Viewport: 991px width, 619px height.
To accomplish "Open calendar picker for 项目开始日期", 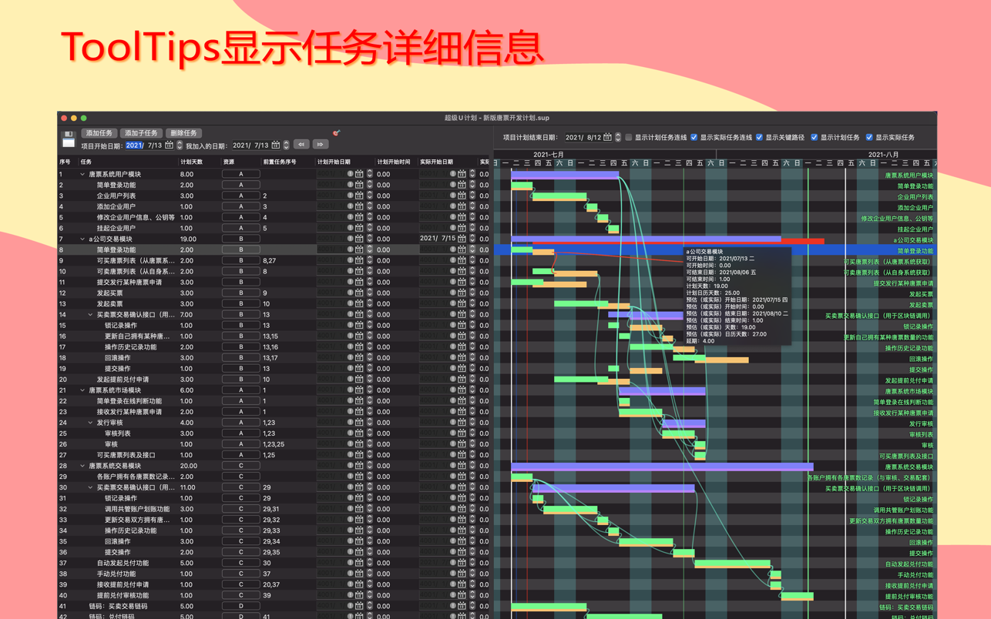I will tap(169, 145).
